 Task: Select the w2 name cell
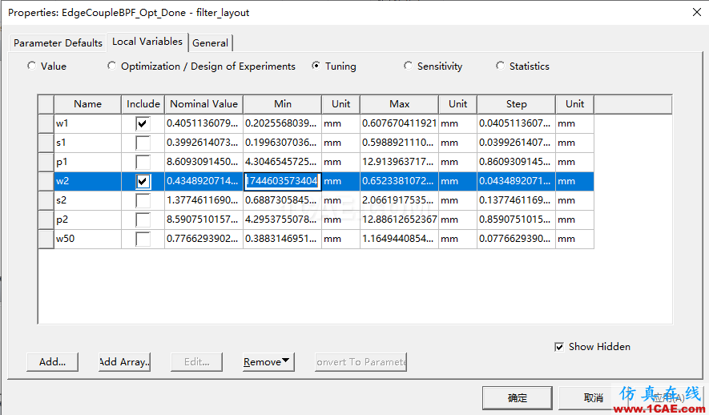pos(87,181)
